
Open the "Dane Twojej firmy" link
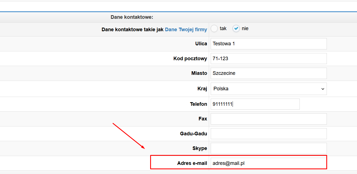pos(186,30)
